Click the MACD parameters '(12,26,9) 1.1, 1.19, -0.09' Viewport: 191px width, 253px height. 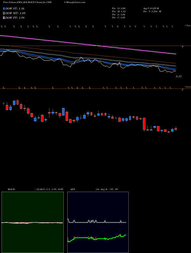[49, 189]
